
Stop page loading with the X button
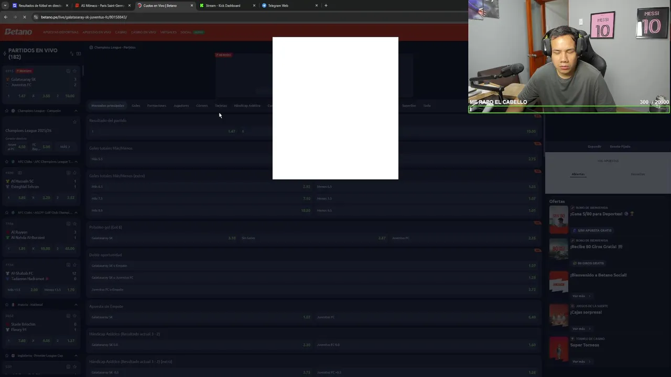click(x=24, y=17)
